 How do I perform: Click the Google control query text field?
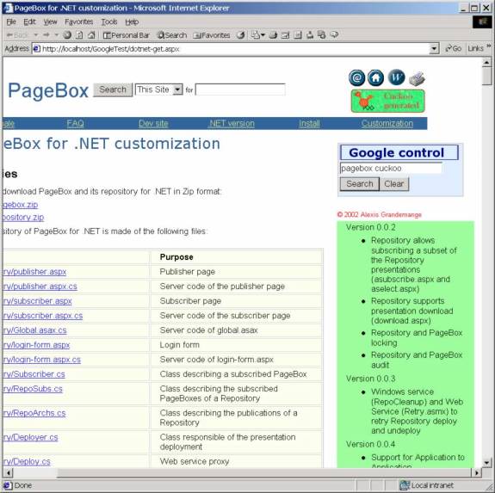391,169
